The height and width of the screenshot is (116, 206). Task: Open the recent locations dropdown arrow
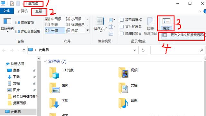click(x=18, y=50)
